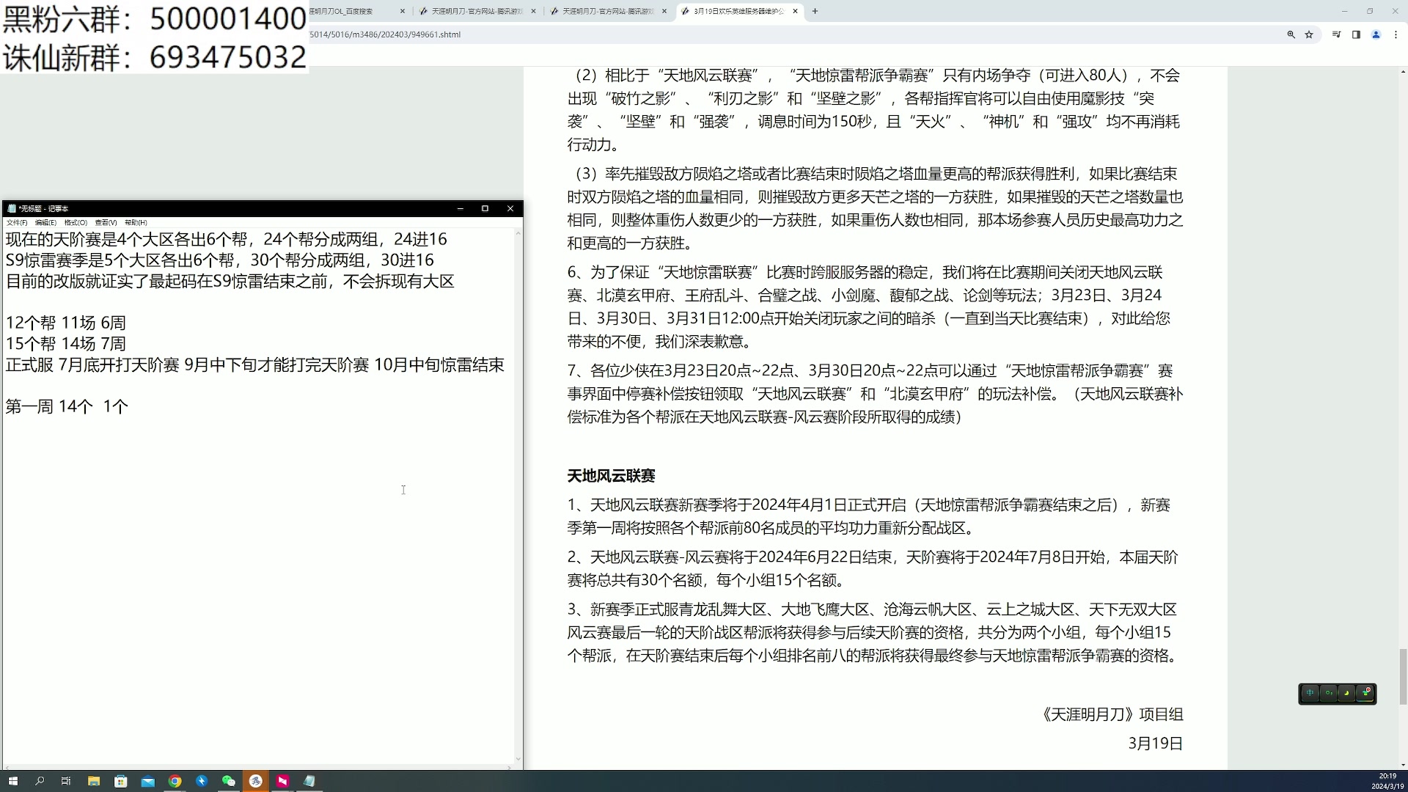Open the 格式(O) menu in Notepad
Image resolution: width=1408 pixels, height=792 pixels.
74,222
